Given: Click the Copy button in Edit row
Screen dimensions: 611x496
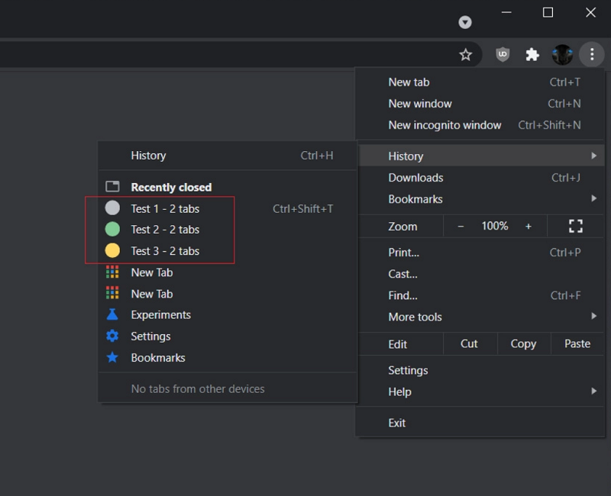Looking at the screenshot, I should click(x=523, y=344).
